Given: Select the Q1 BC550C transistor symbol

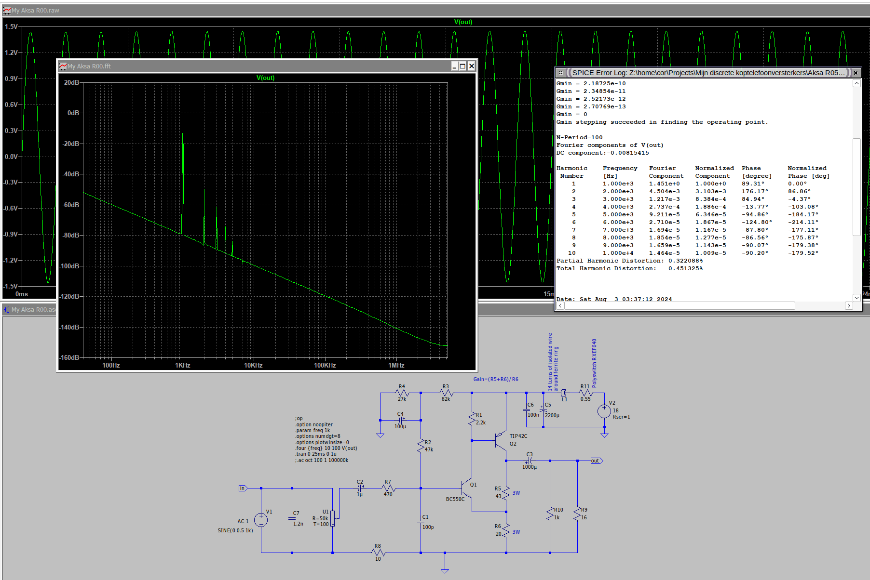Looking at the screenshot, I should pos(466,488).
